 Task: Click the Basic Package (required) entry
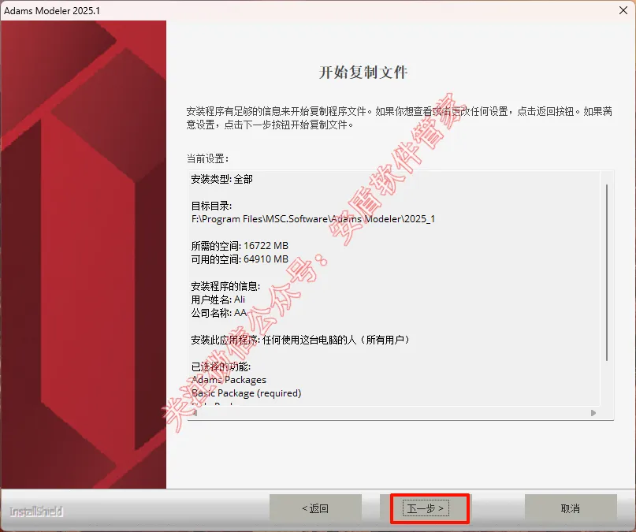pos(246,393)
